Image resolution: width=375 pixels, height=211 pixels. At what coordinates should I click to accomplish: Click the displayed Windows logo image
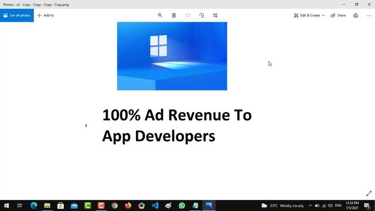pos(172,56)
